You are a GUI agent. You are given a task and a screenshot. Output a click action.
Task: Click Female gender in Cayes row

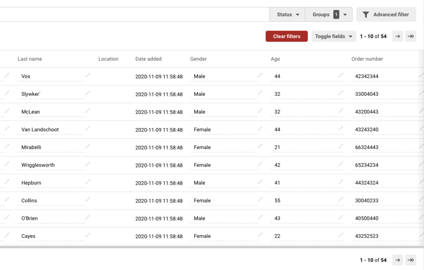coord(202,236)
